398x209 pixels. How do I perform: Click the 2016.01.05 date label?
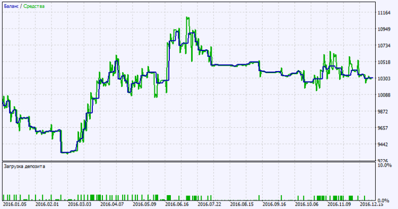[14, 204]
